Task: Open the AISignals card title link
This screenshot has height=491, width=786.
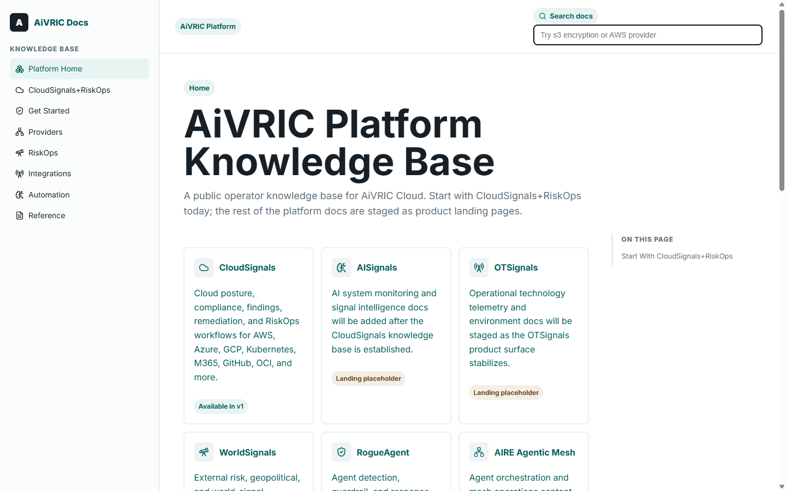Action: 377,267
